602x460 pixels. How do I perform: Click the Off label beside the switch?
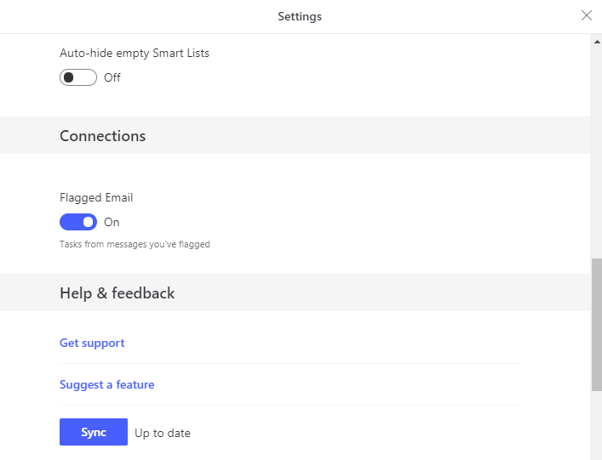[x=112, y=77]
